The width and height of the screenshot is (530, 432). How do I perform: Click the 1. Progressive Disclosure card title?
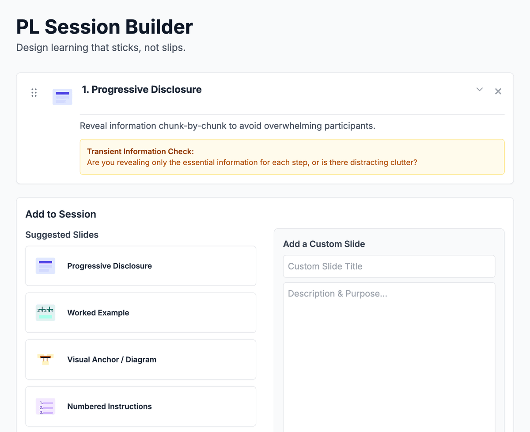(x=142, y=90)
